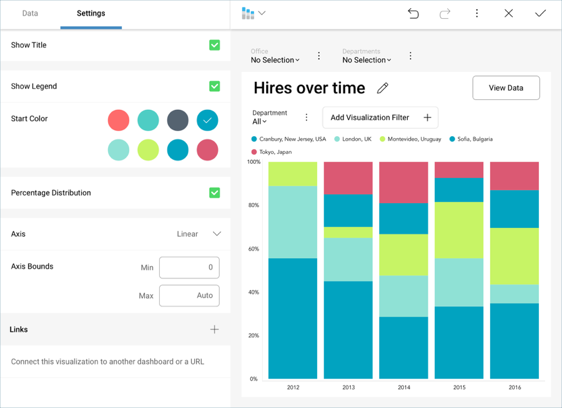The width and height of the screenshot is (562, 408).
Task: Expand the Axis Linear dropdown
Action: click(199, 234)
